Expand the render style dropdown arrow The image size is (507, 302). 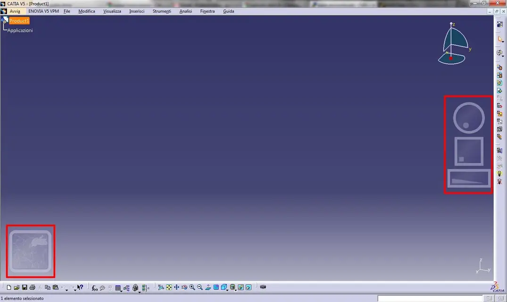[236, 290]
